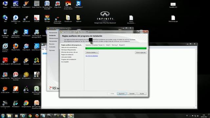Select the Red network desktop icon
Viewport: 210px width, 118px height.
tap(5, 18)
